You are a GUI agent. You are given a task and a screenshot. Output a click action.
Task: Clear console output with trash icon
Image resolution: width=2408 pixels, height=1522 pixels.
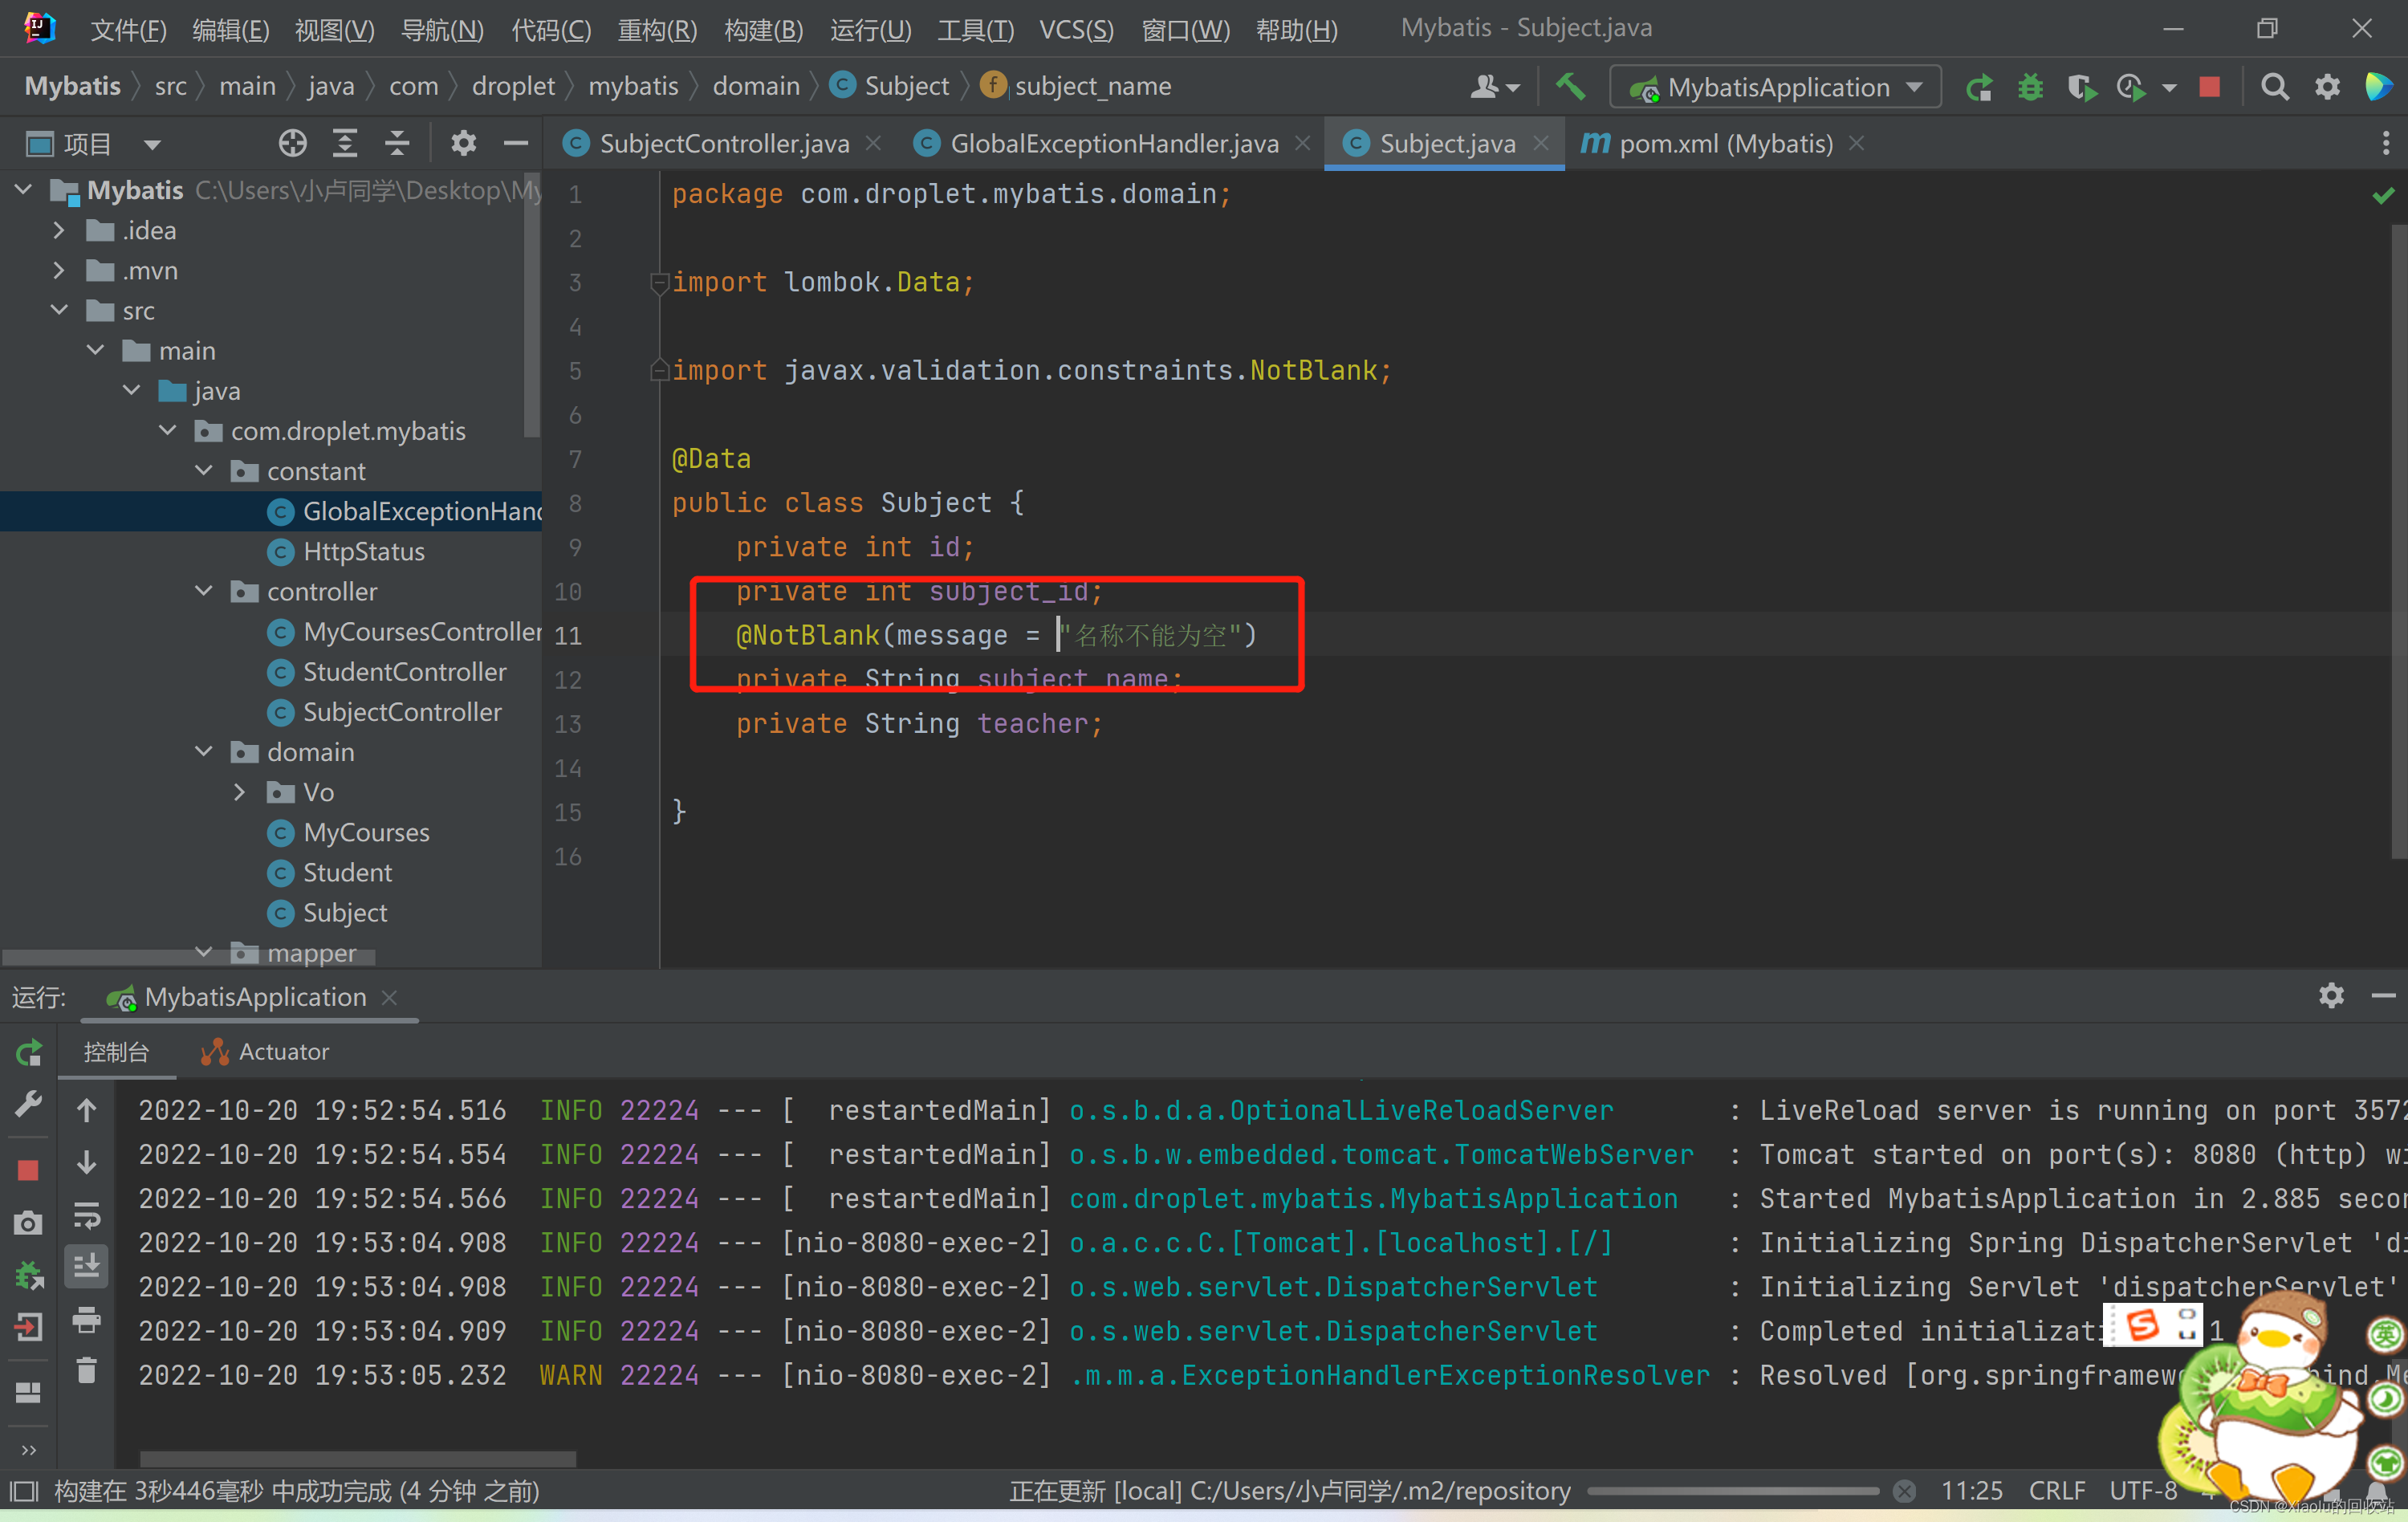[x=87, y=1370]
